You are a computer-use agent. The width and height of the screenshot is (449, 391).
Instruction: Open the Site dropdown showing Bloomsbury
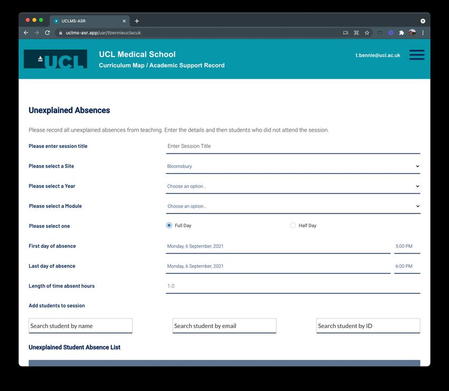coord(293,166)
